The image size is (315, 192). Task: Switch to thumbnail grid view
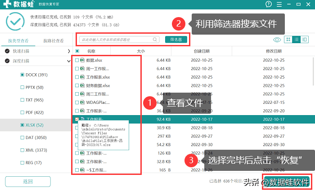click(288, 40)
